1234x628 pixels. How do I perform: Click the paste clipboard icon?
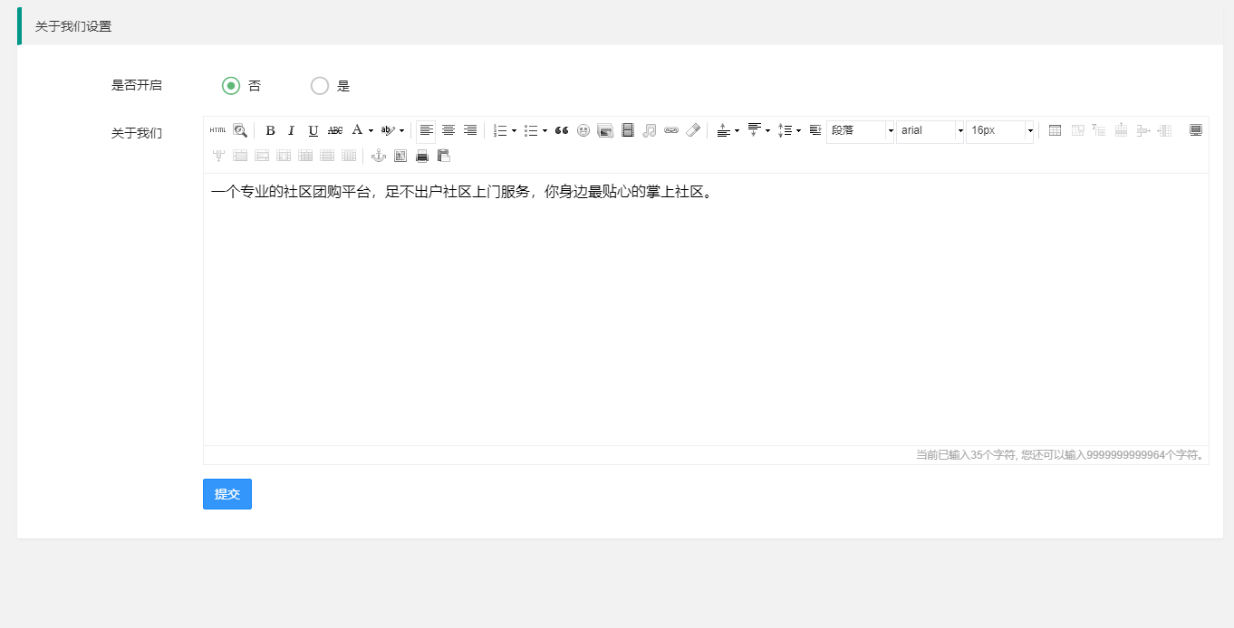[x=444, y=156]
